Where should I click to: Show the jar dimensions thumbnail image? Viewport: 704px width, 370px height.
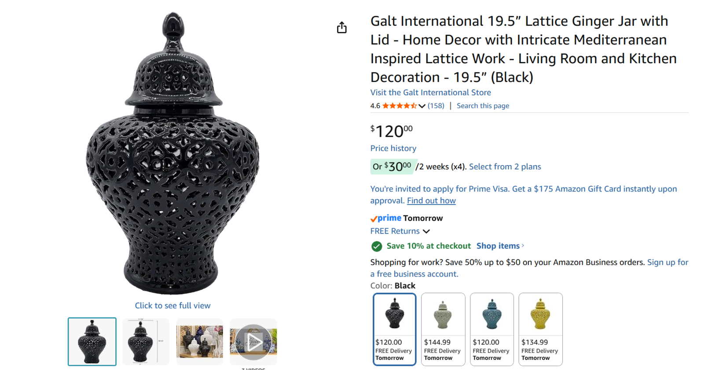click(146, 342)
